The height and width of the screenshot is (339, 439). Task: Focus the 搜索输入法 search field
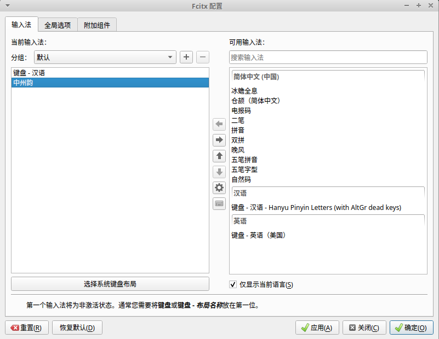pos(328,57)
